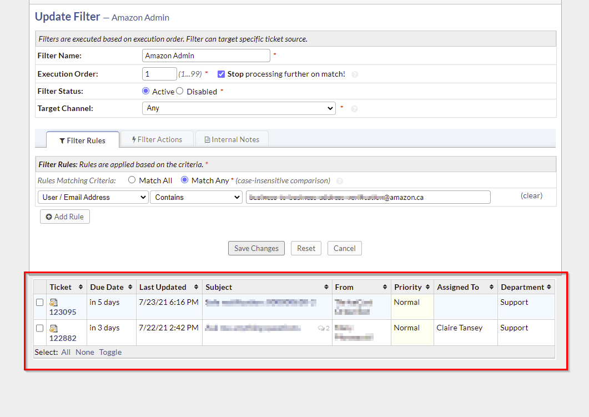Click the sort arrows on the Due Date column
589x417 pixels.
[128, 287]
